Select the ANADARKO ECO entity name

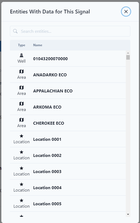50,75
